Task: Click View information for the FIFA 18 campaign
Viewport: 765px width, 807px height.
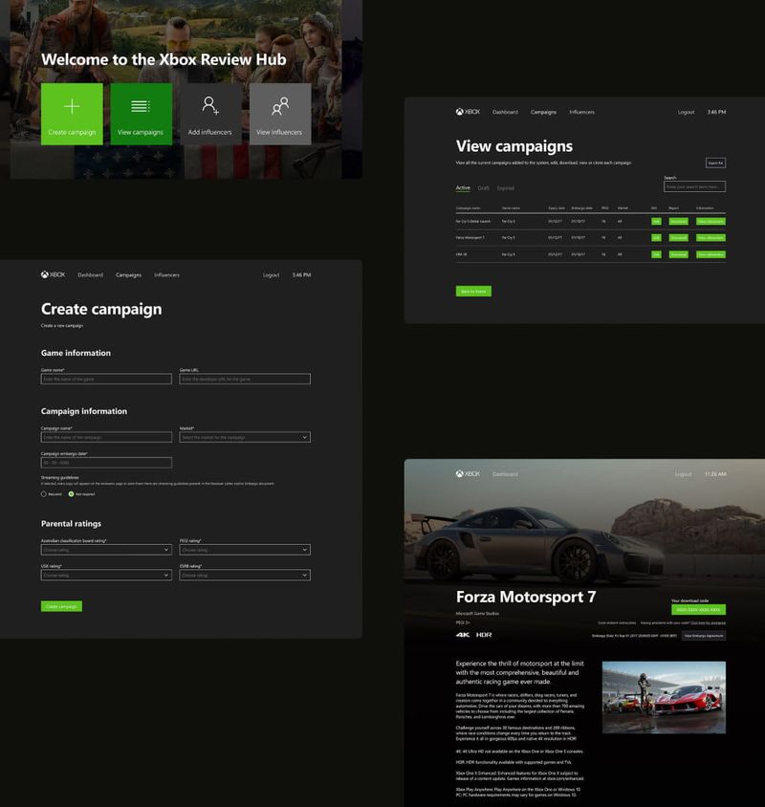Action: 710,254
